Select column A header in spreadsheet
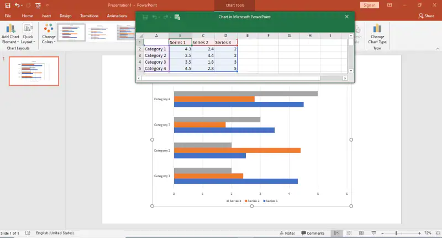Screen dimensions: 442x238 click(x=156, y=36)
